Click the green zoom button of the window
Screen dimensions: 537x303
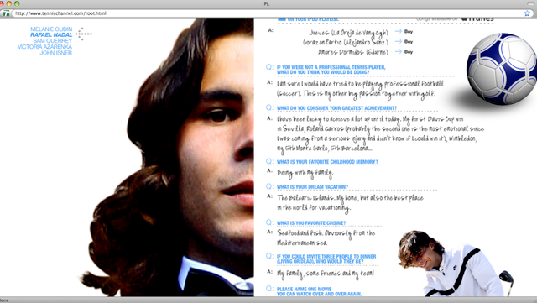(17, 3)
